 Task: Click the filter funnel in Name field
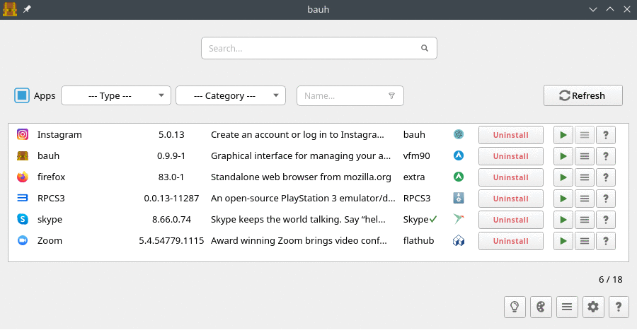coord(391,95)
